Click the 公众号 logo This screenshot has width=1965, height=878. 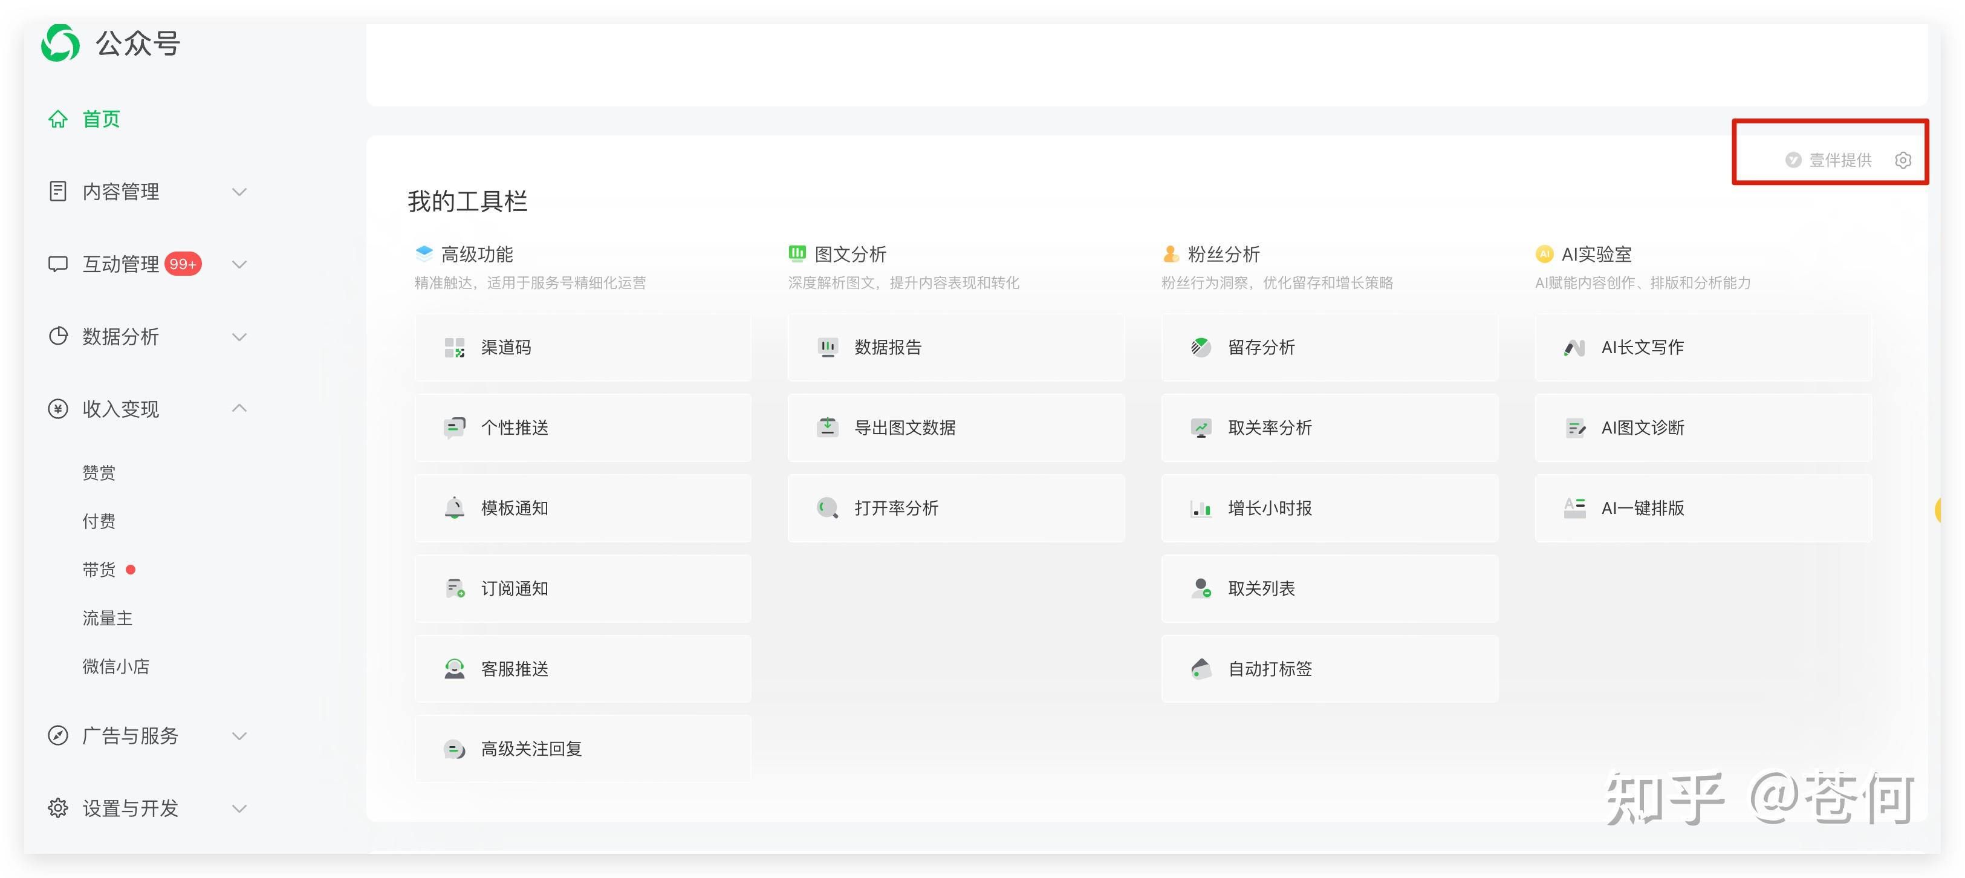61,43
